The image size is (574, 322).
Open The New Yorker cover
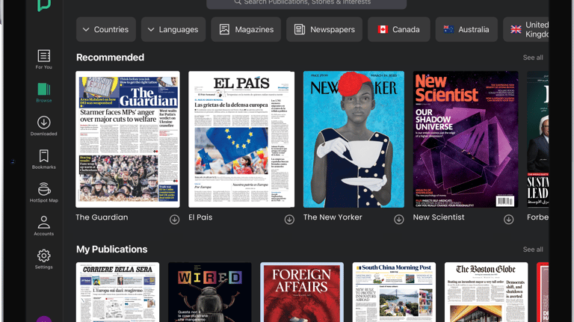point(354,140)
